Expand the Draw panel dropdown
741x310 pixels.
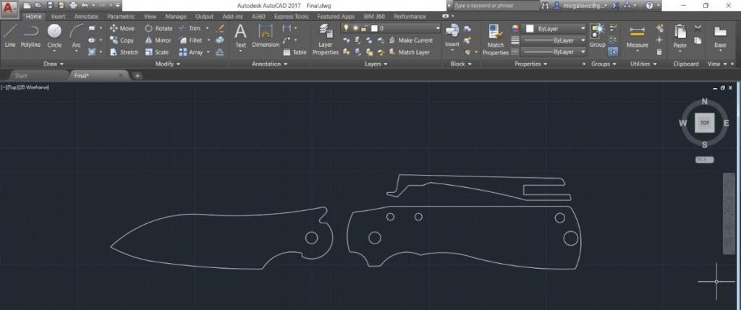[51, 64]
